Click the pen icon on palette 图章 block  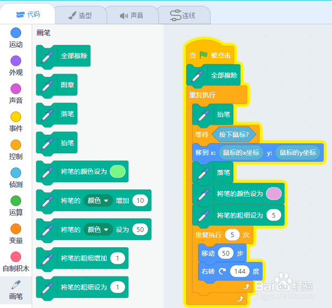47,86
